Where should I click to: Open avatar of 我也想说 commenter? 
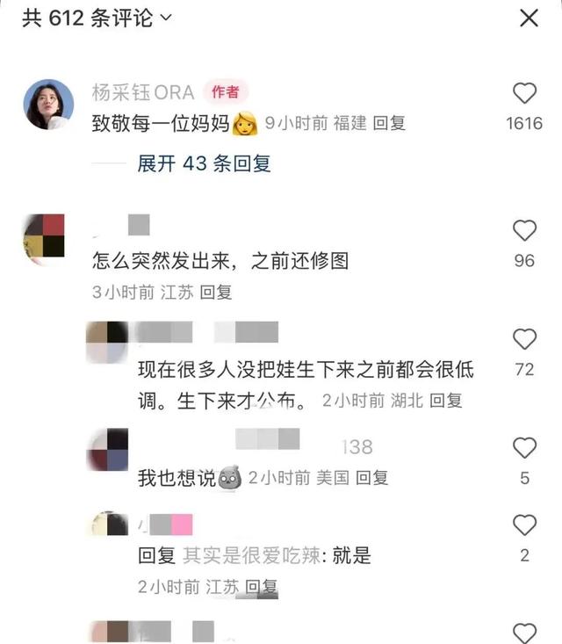[x=107, y=450]
